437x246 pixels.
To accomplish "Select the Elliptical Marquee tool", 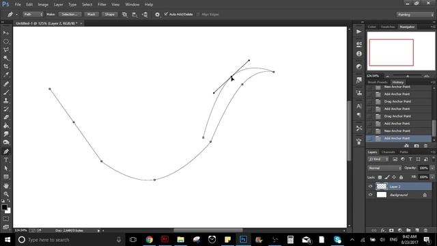I will tap(6, 42).
